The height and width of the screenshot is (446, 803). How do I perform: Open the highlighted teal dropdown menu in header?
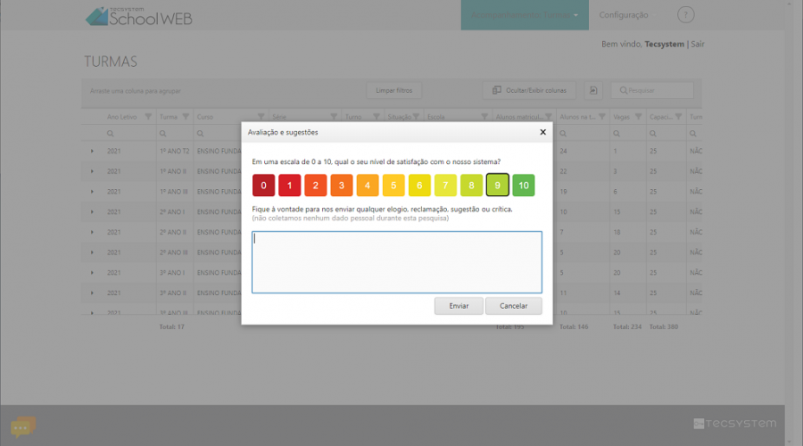coord(525,15)
